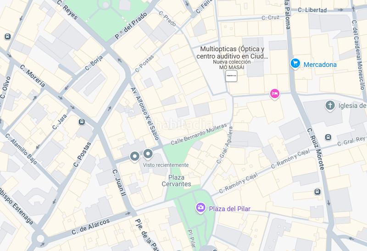The height and width of the screenshot is (251, 367).
Task: Click the Iglesia church cross pin
Action: [330, 106]
